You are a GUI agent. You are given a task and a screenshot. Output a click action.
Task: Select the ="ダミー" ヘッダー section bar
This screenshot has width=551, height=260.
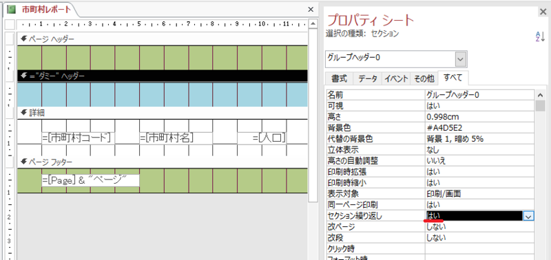click(163, 76)
